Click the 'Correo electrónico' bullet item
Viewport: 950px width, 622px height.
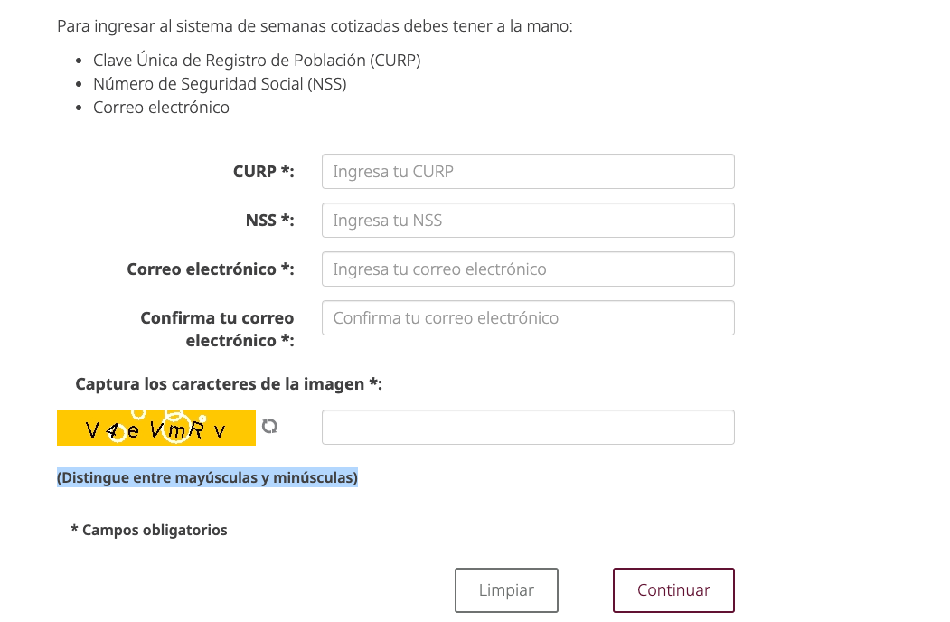[161, 108]
